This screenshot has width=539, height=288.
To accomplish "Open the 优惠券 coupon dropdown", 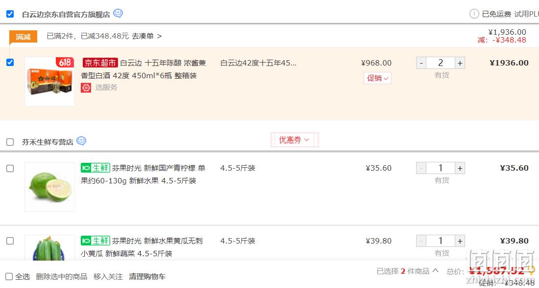I will coord(294,140).
